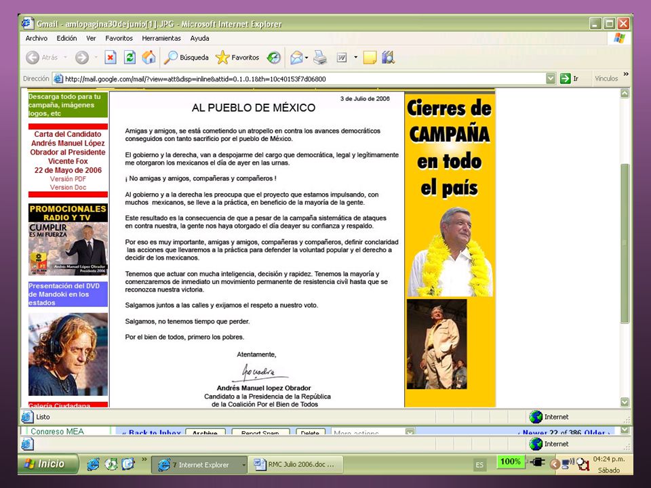Screen dimensions: 651x488
Task: Open the Mail button dropdown arrow
Action: [307, 57]
